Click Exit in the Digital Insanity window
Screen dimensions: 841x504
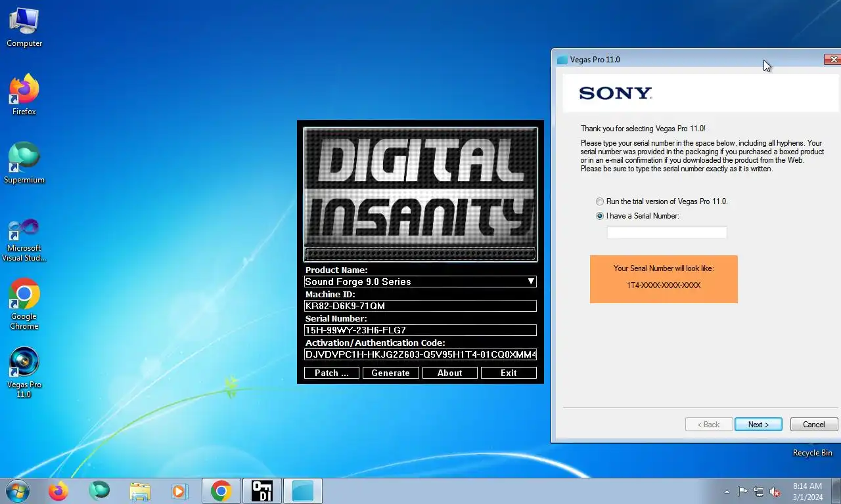(509, 373)
